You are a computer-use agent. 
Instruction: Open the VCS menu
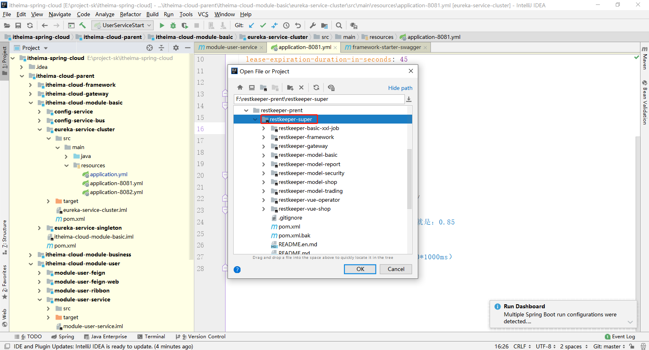(x=203, y=14)
